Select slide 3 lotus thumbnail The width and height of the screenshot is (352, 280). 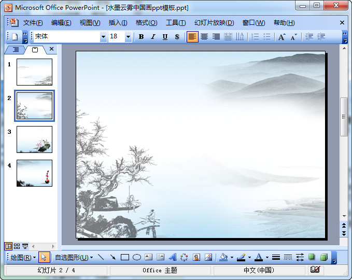pos(34,139)
